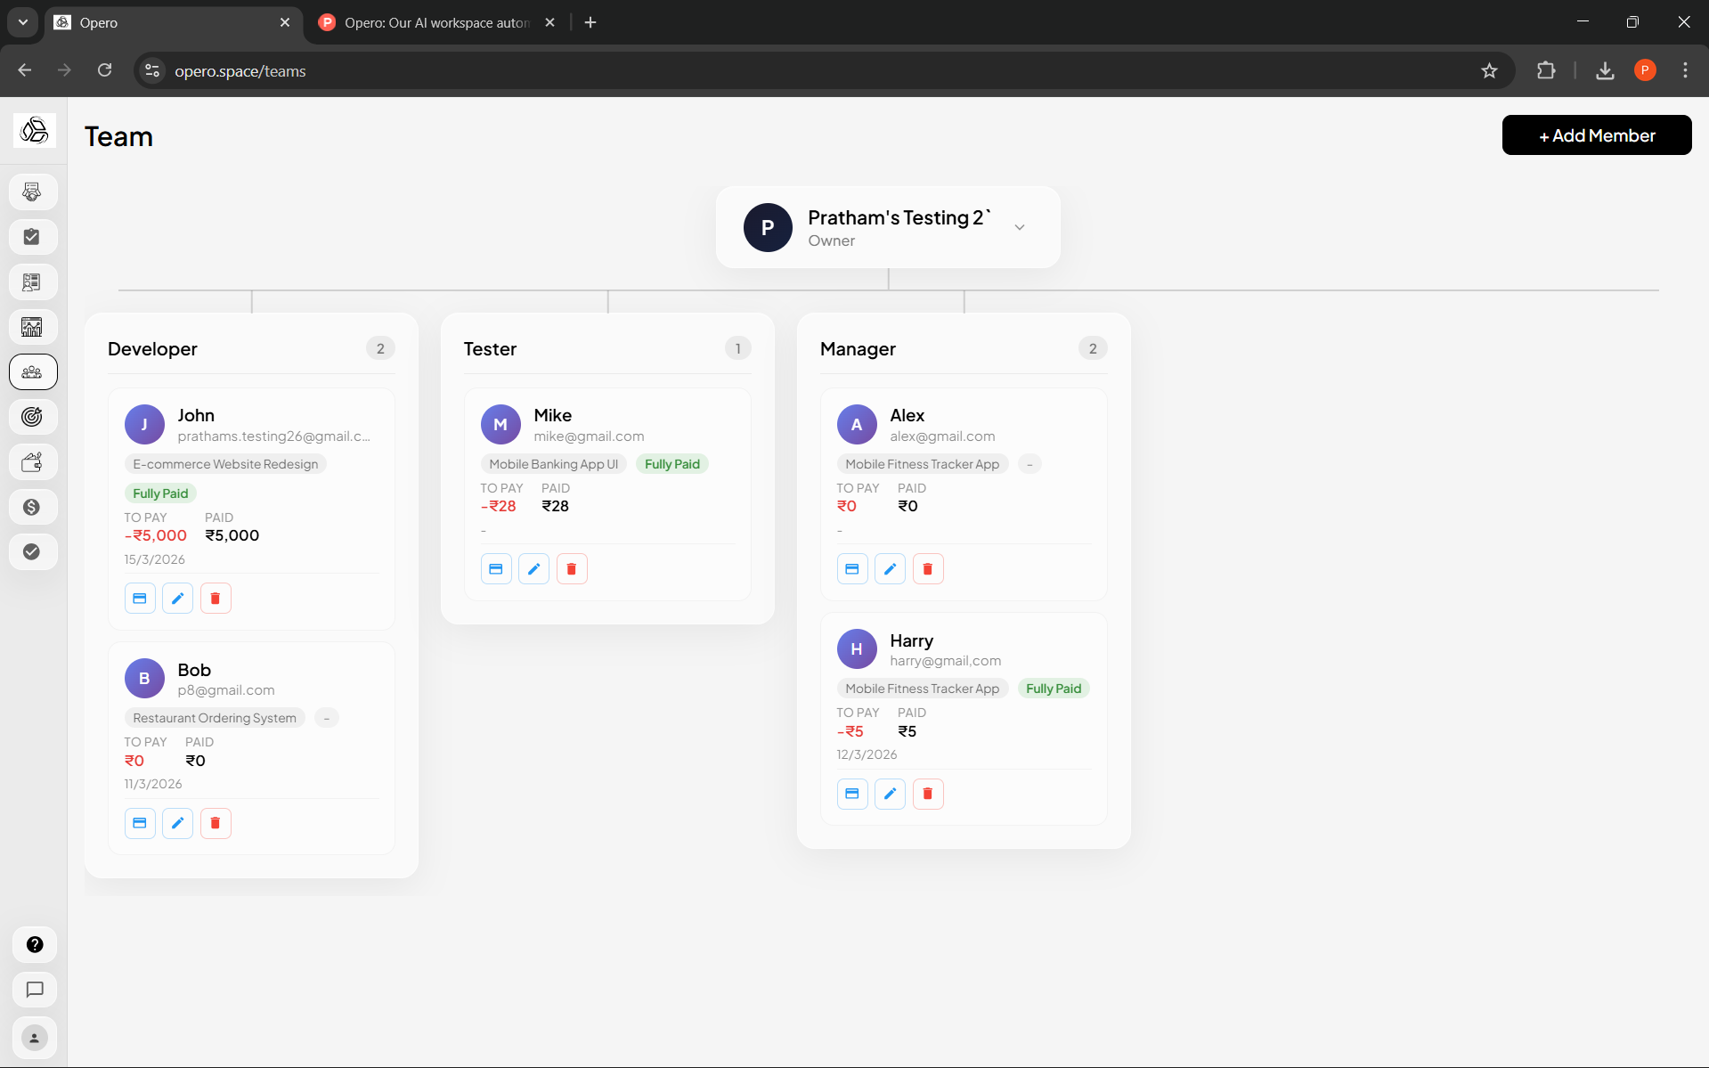Viewport: 1709px width, 1068px height.
Task: Click Alex's payment card icon
Action: click(x=852, y=569)
